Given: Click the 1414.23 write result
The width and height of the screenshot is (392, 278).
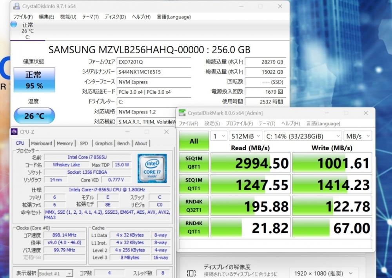Looking at the screenshot, I should tap(332, 184).
